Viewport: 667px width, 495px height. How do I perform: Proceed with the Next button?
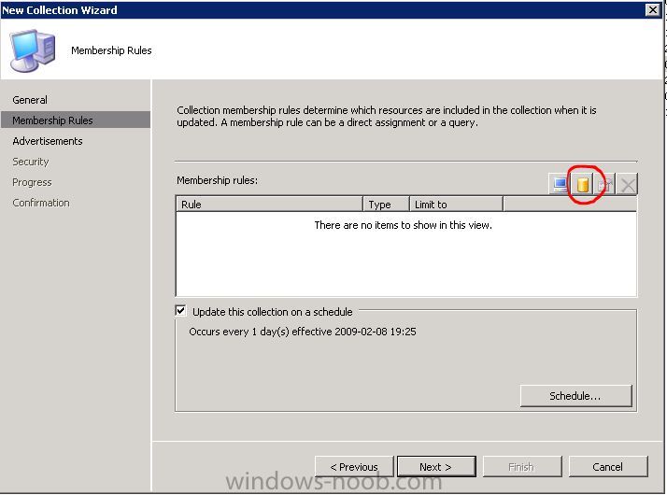click(x=436, y=467)
